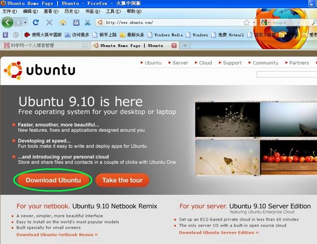Click the Take the tour button
The image size is (317, 244).
[x=122, y=180]
